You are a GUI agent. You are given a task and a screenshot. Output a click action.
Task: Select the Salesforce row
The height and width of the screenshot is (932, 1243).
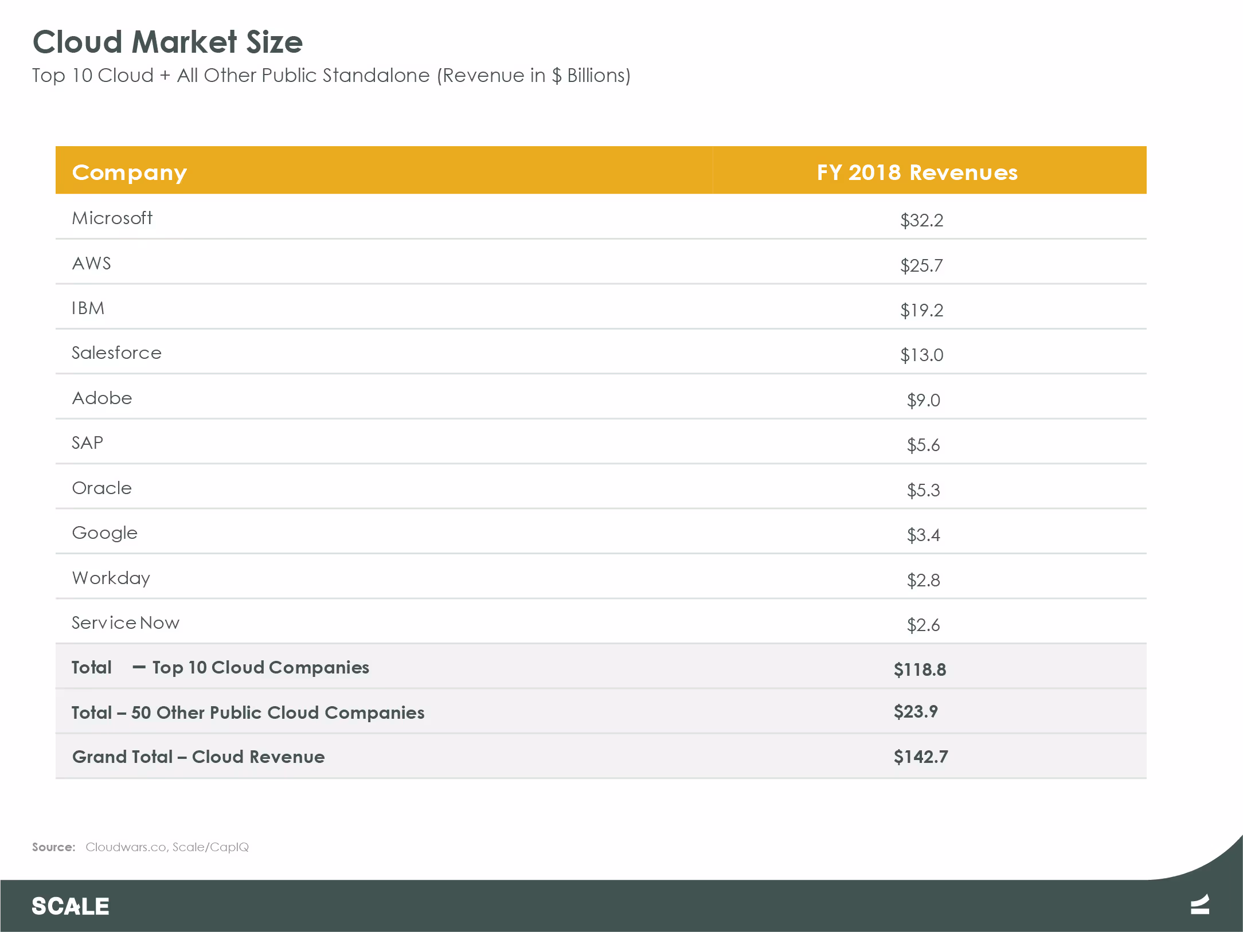coord(116,353)
